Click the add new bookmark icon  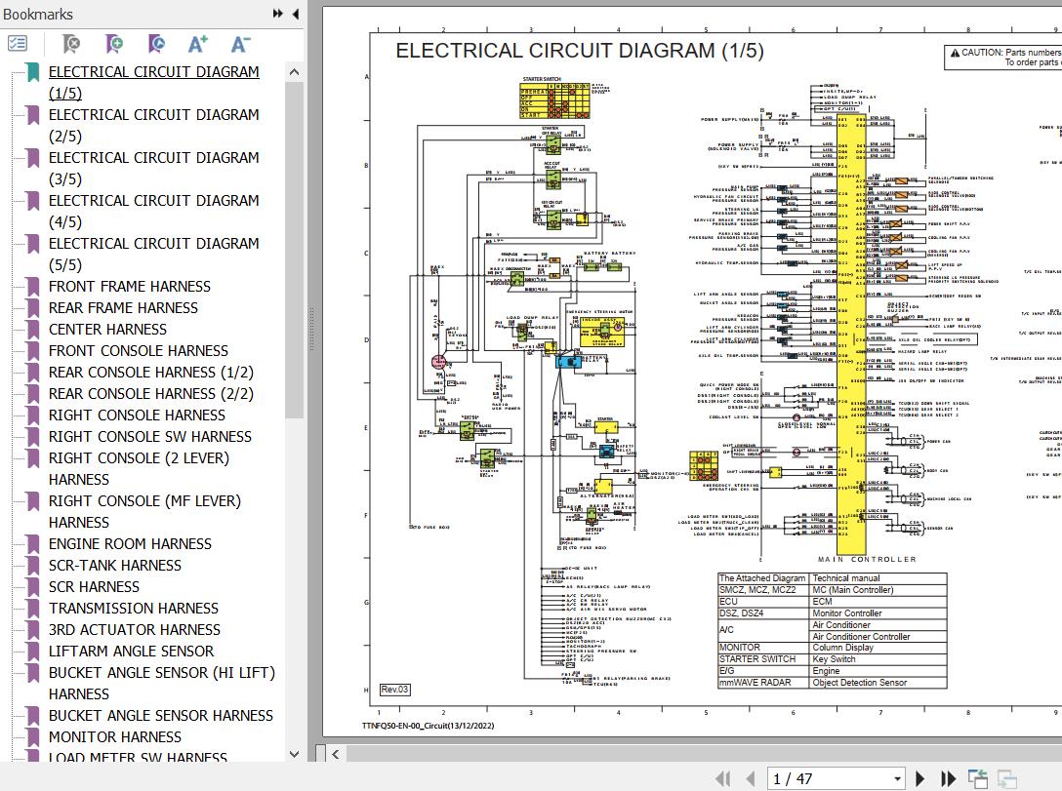coord(114,44)
